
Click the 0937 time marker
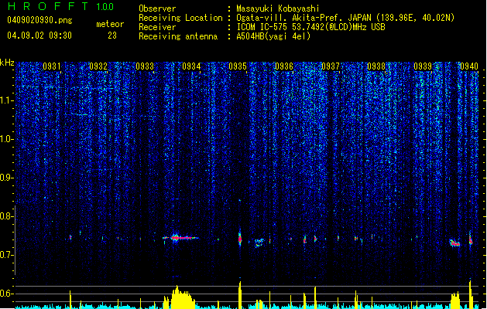pos(331,66)
